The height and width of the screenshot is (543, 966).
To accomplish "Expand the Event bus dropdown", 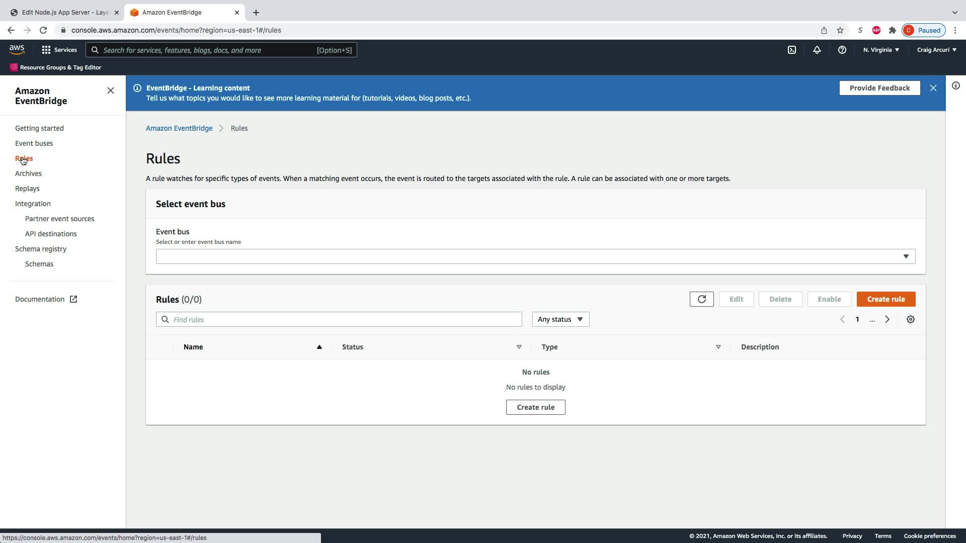I will click(535, 256).
